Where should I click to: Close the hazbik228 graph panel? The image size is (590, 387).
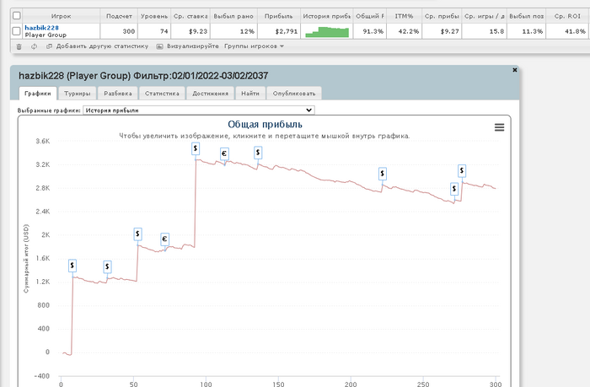[x=515, y=70]
